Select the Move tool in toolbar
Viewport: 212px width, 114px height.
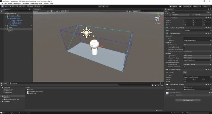pyautogui.click(x=6, y=6)
